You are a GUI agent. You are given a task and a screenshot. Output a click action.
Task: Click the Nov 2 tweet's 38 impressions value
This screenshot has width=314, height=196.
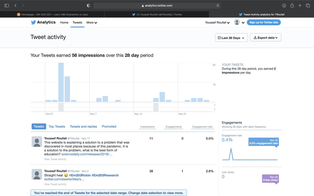pyautogui.click(x=151, y=171)
